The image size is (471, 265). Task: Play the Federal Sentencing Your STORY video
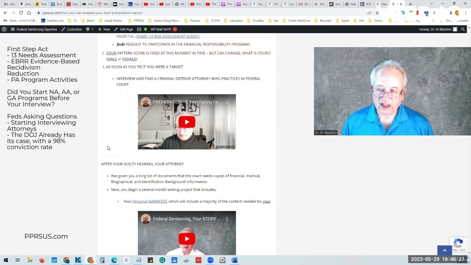pos(187,239)
